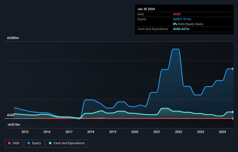
Task: Toggle the Cash And Equivalents legend button
Action: coord(67,143)
